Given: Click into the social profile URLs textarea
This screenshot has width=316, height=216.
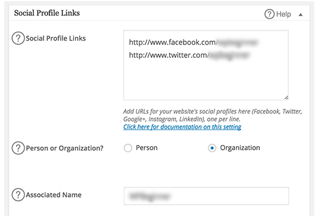Looking at the screenshot, I should (x=206, y=65).
